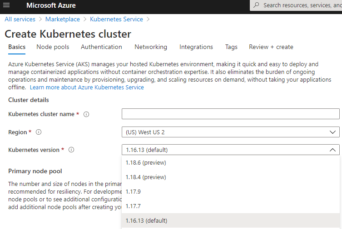
Task: Choose version 1.17.9
Action: tap(231, 192)
